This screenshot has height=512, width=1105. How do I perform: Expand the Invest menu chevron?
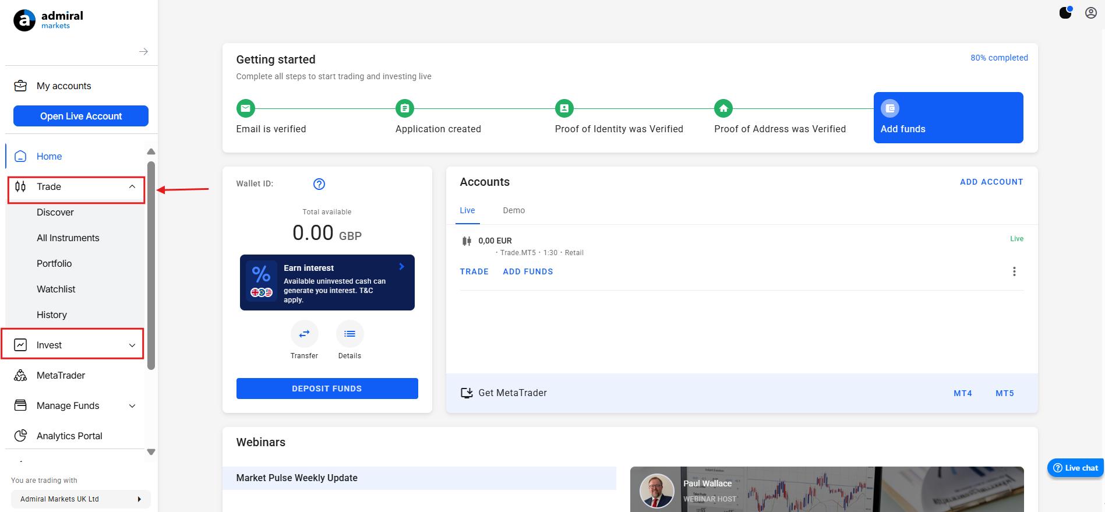click(132, 345)
